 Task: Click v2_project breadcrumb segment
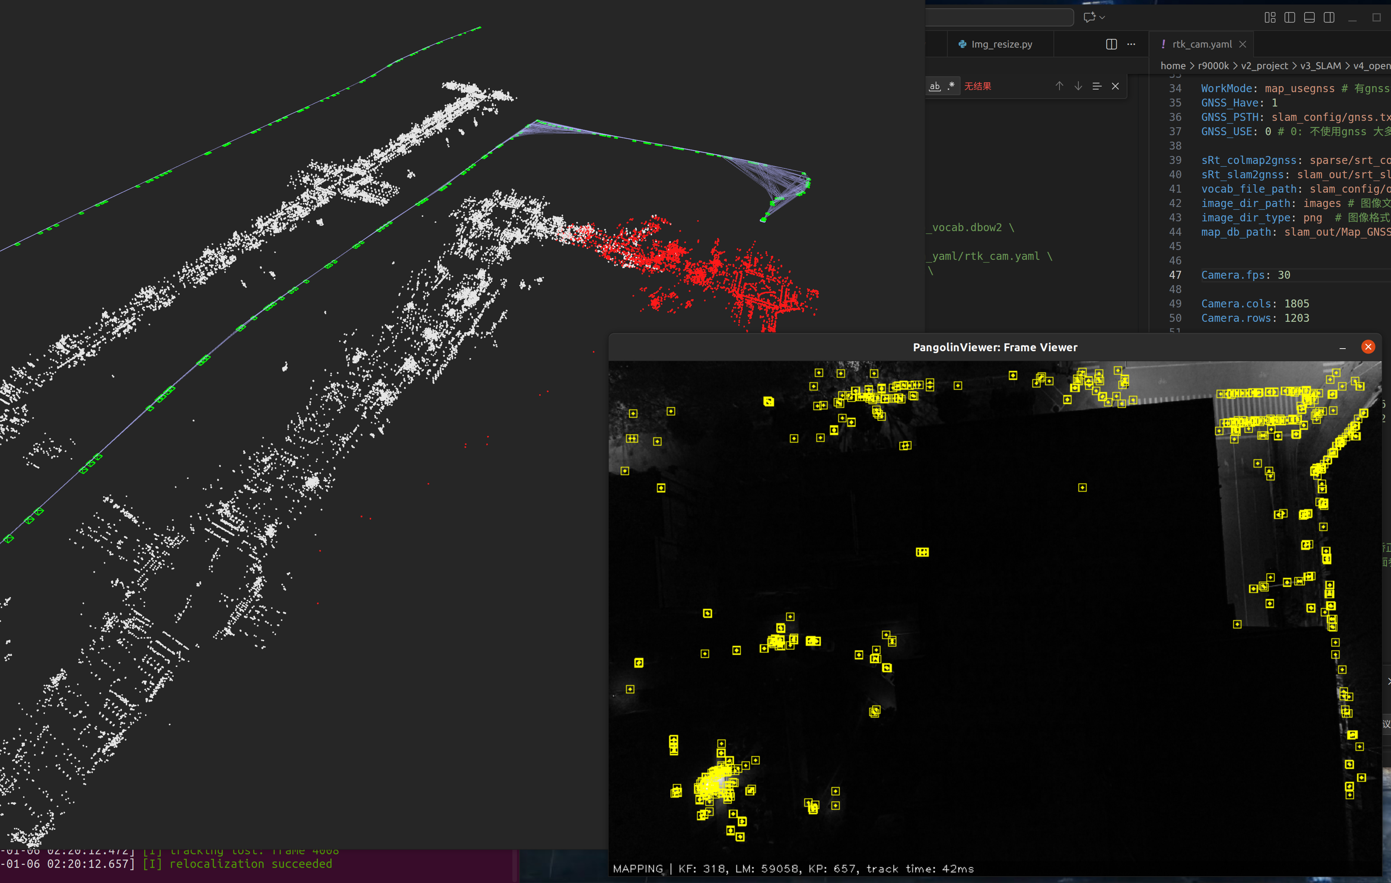[1264, 66]
